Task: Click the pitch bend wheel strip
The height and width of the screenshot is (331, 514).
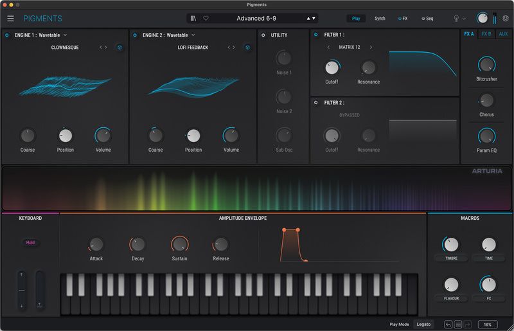Action: (x=22, y=291)
